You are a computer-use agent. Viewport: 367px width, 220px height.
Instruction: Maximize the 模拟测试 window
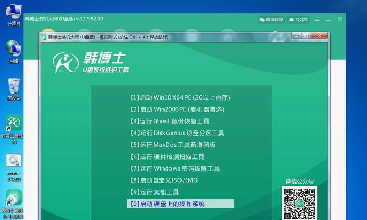pos(306,36)
